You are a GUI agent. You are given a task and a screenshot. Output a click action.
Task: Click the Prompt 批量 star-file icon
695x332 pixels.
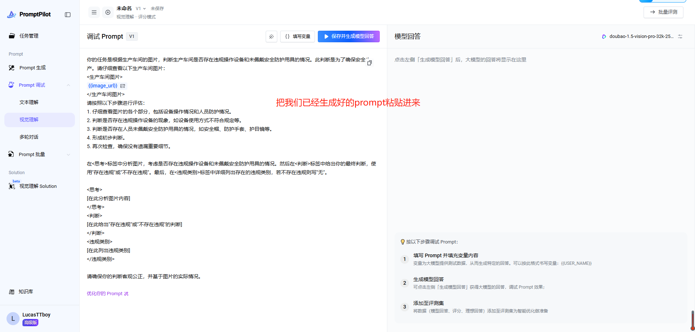pyautogui.click(x=11, y=154)
